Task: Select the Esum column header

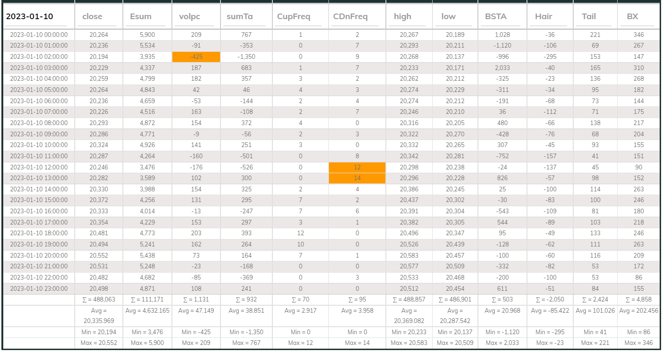Action: click(x=145, y=17)
